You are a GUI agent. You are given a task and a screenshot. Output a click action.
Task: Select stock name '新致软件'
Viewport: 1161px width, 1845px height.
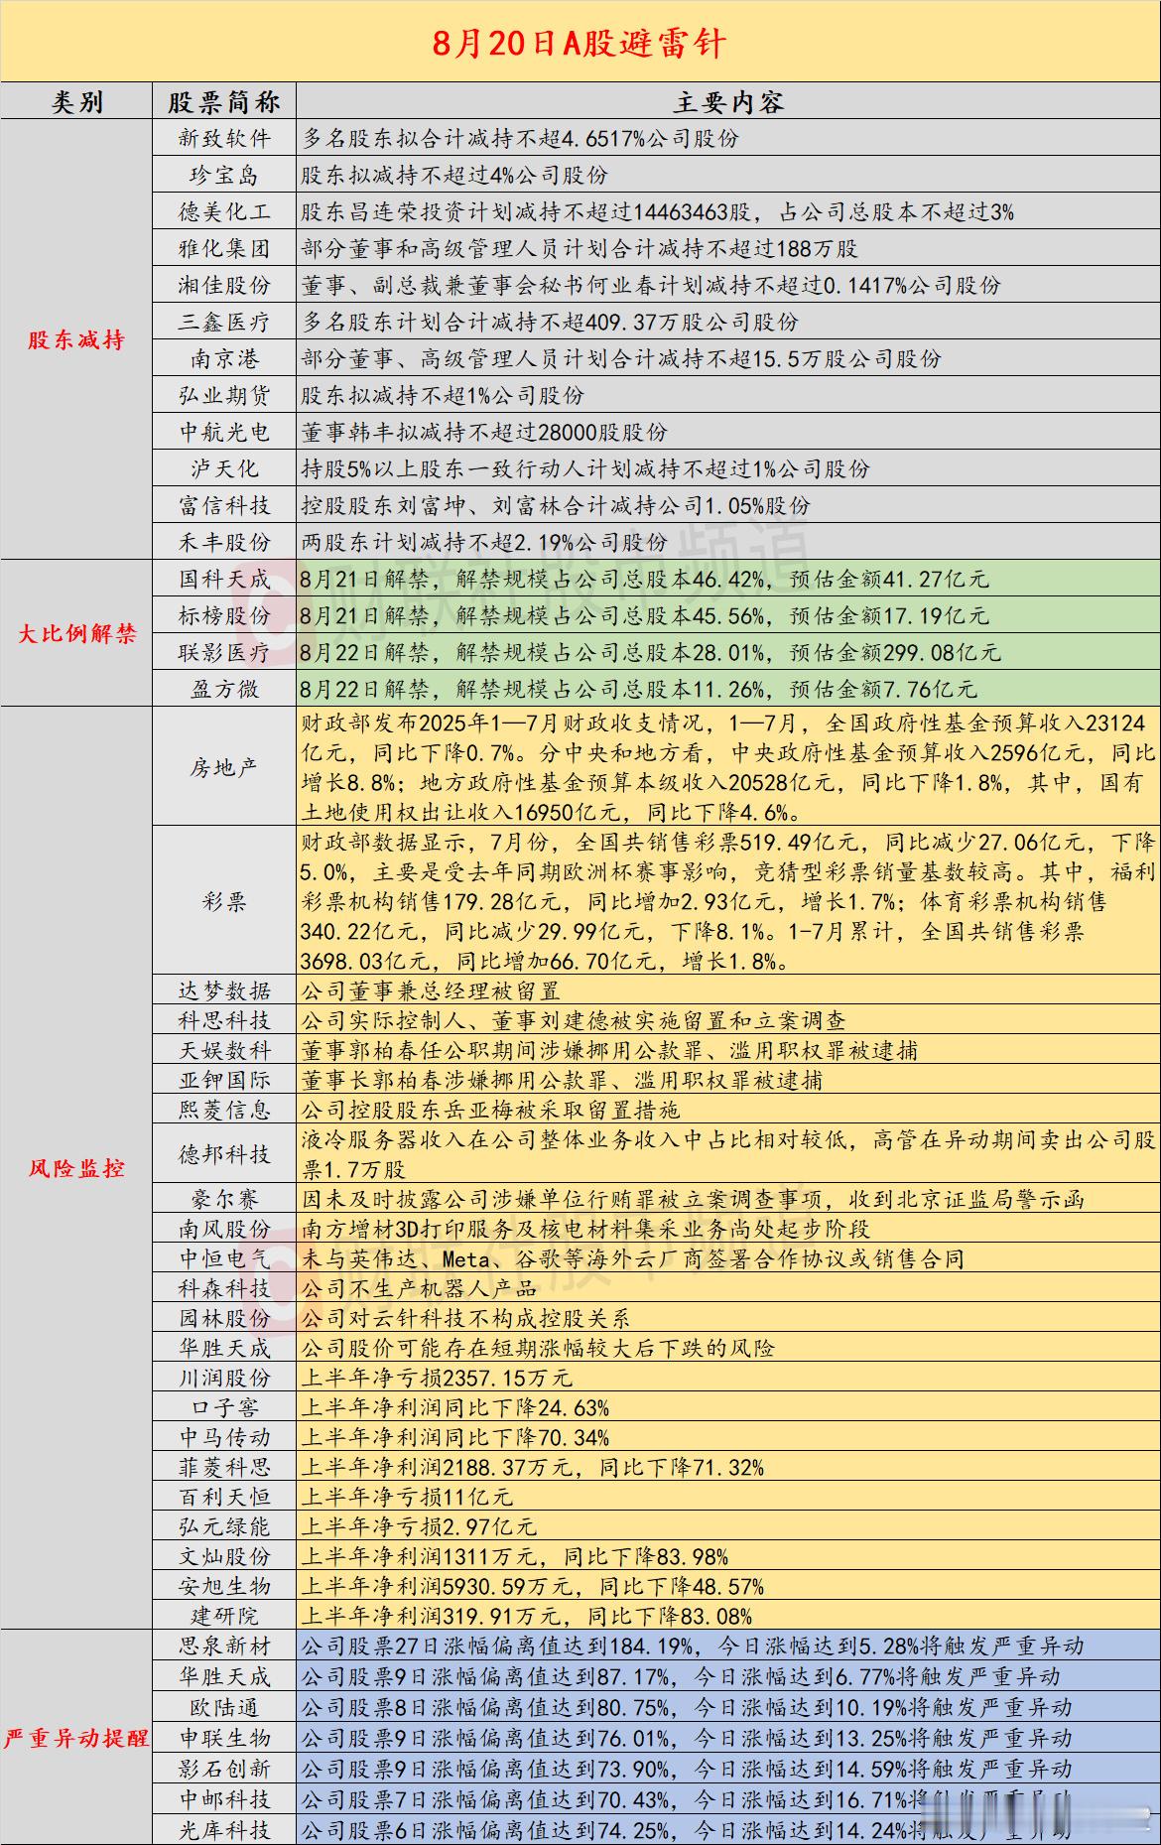(224, 139)
